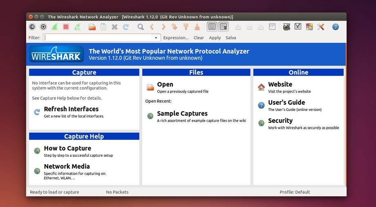Click the open capture file folder icon
Image resolution: width=376 pixels, height=207 pixels.
pos(92,27)
